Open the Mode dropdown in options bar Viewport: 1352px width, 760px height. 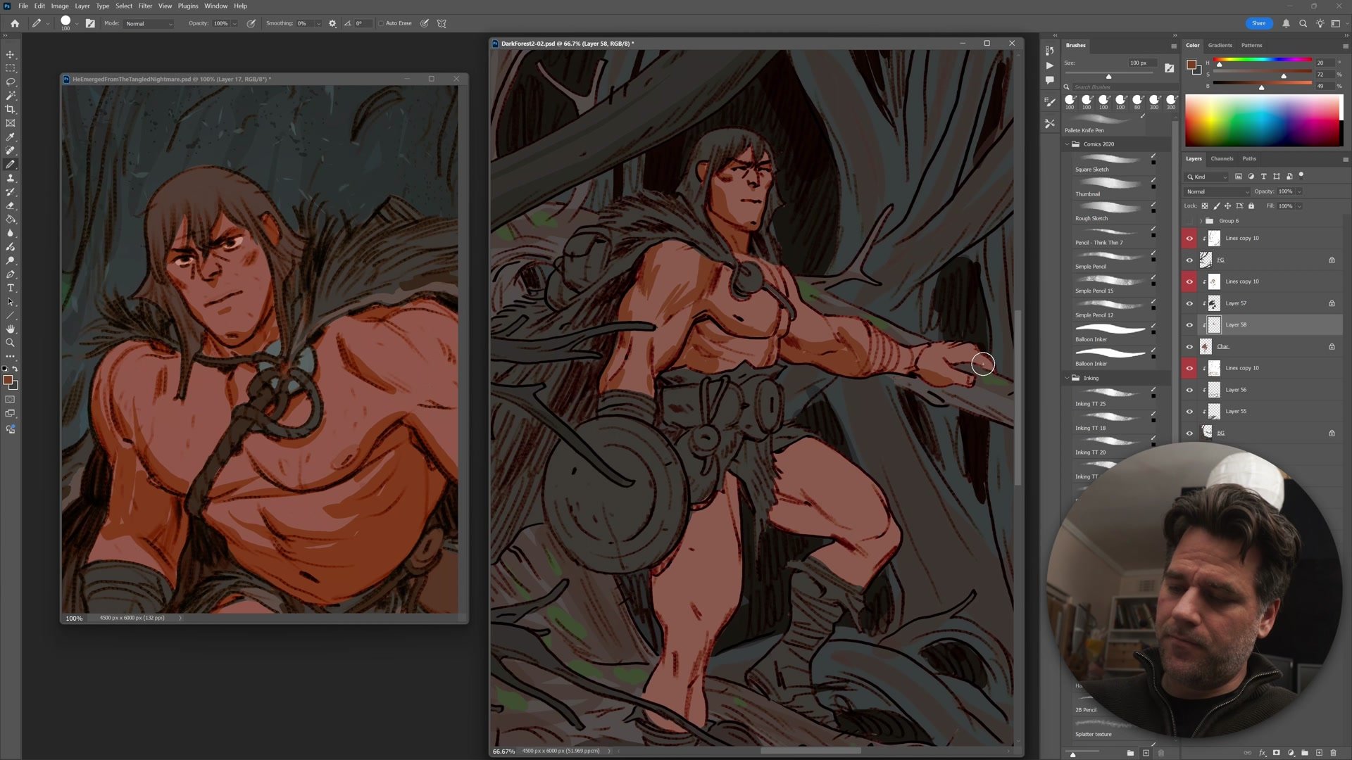coord(149,23)
